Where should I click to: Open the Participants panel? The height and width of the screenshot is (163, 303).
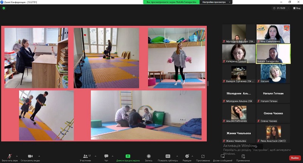(x=85, y=157)
